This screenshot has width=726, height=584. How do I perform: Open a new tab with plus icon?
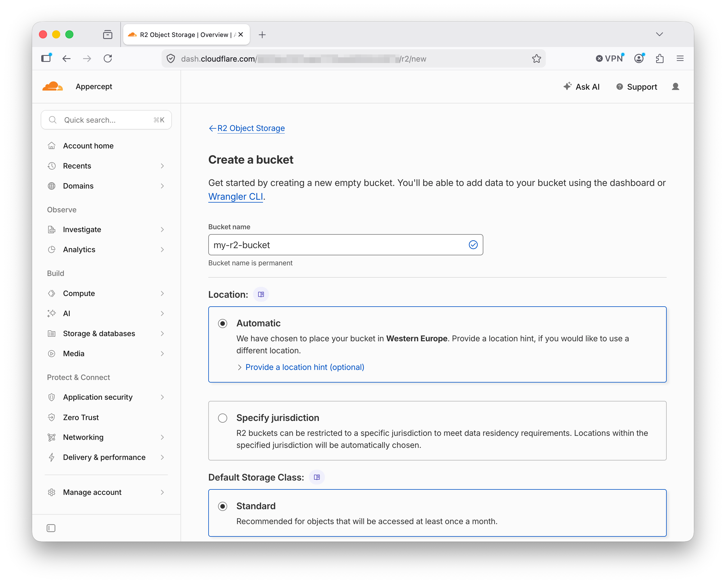click(262, 34)
